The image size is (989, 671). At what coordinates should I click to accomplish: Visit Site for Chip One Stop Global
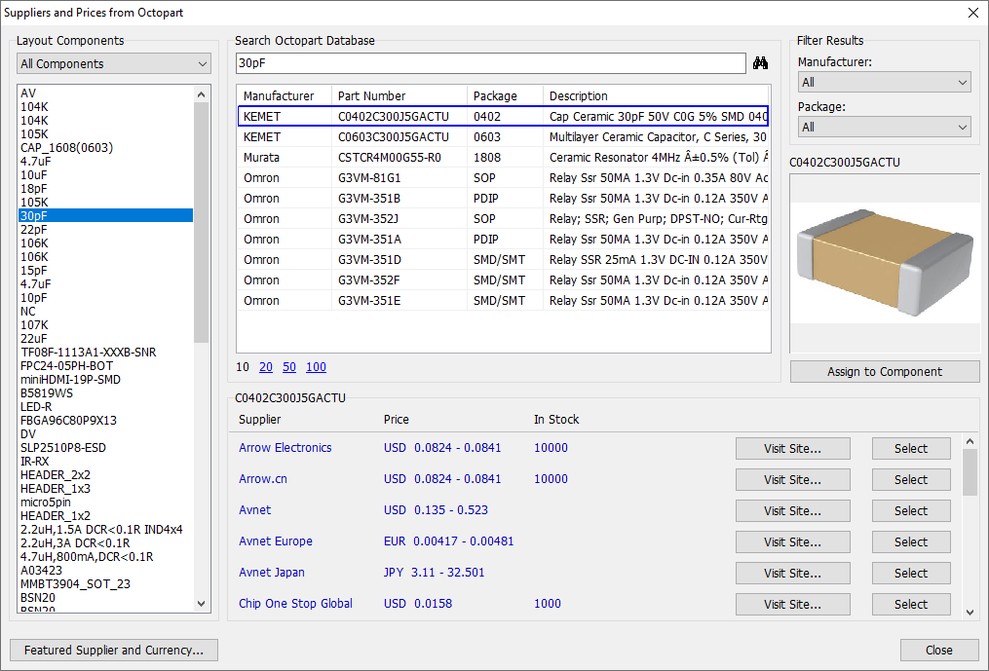tap(793, 604)
